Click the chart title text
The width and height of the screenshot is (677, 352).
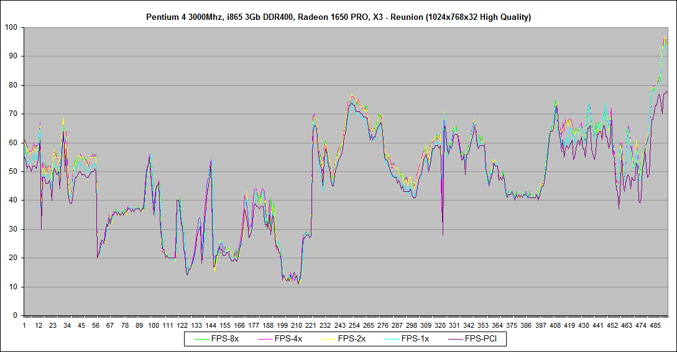[338, 17]
